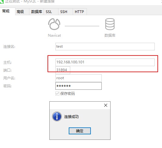Click the Navicat app icon in title bar
This screenshot has width=162, height=148.
[2, 2]
